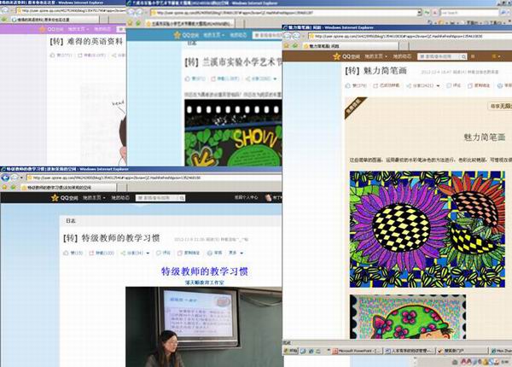
Task: Click QQ空间 logo in 难得的英语资料 window
Action: (x=51, y=29)
